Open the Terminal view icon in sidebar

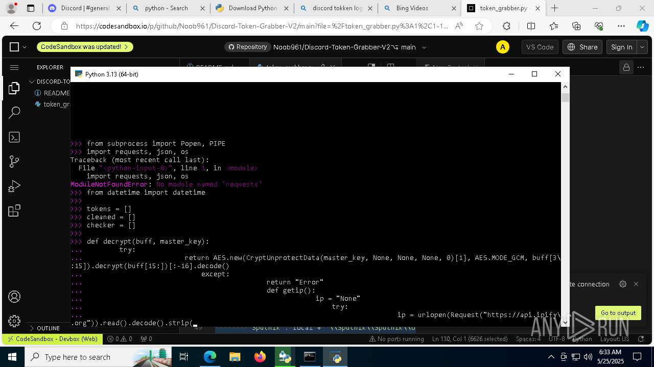[14, 137]
